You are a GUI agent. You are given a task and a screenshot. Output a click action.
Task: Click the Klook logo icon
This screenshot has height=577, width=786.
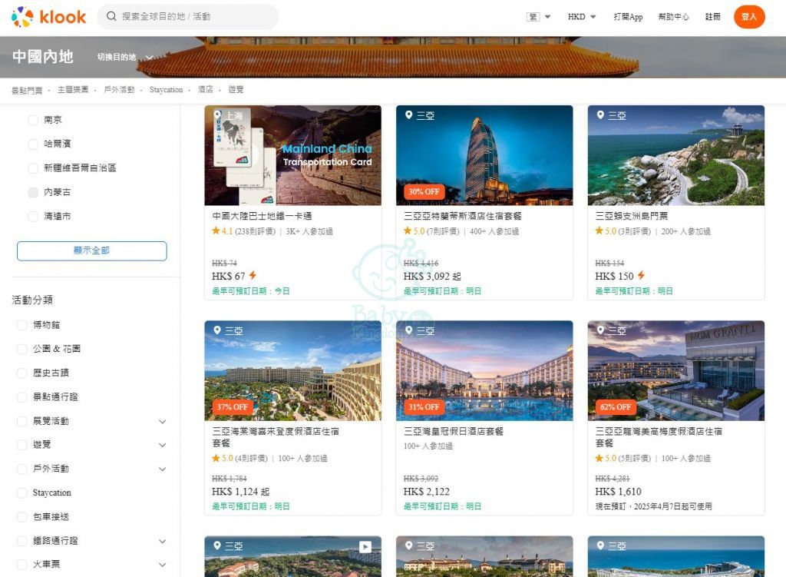23,16
